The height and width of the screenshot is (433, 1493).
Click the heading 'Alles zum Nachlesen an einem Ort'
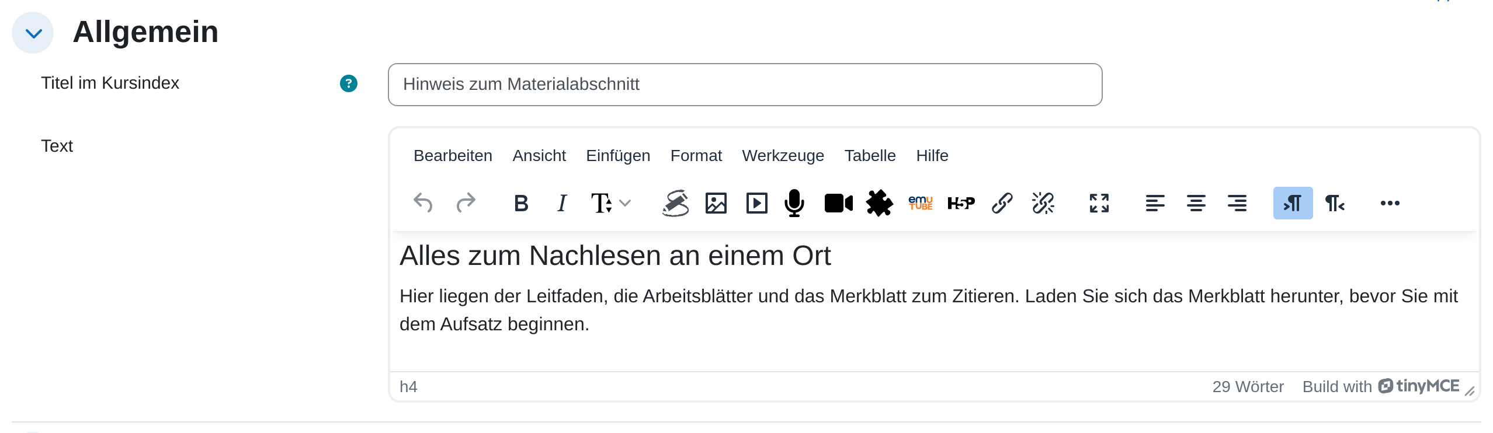coord(615,256)
